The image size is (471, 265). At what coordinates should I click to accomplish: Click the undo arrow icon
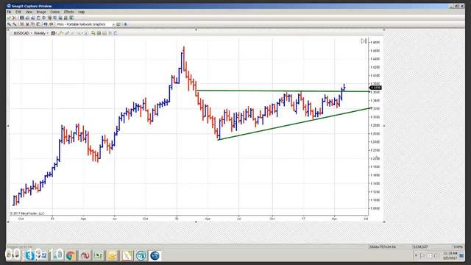tap(46, 24)
